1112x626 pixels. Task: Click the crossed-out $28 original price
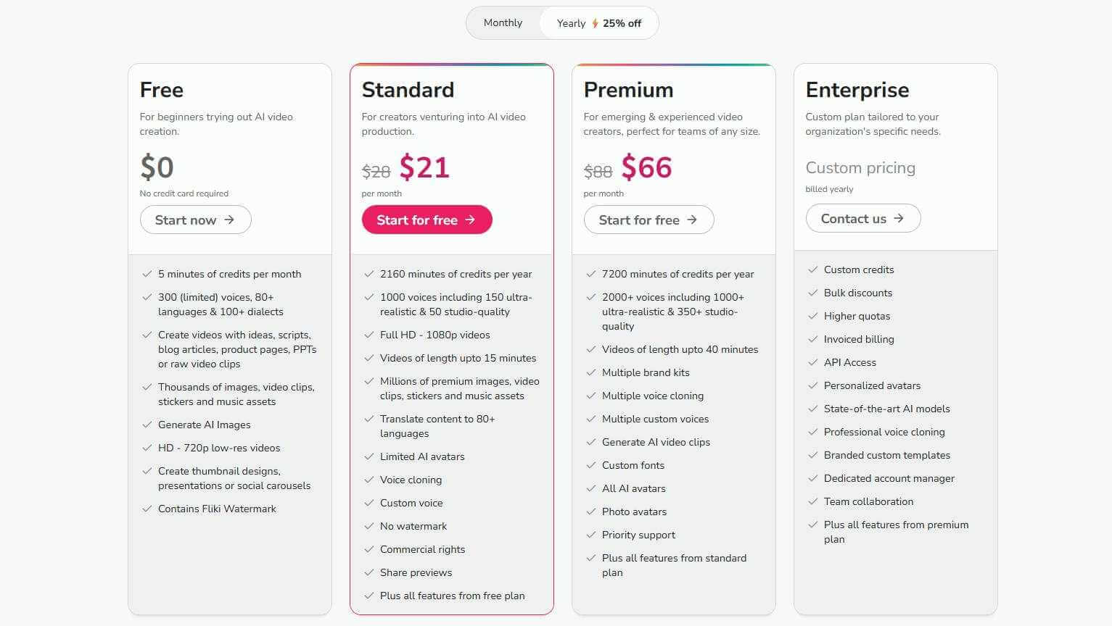point(376,170)
